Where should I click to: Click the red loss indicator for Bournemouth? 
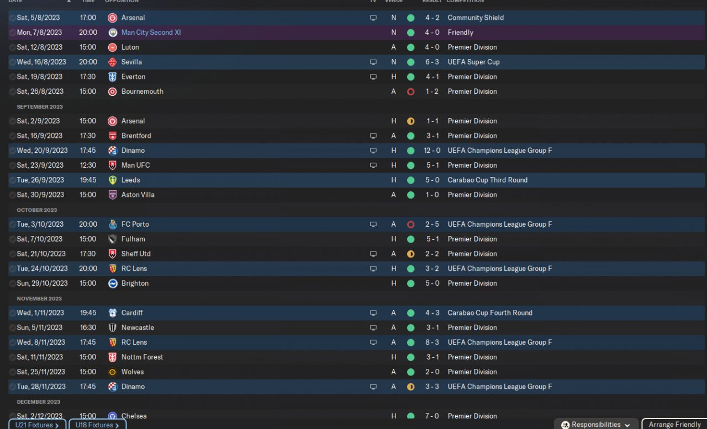click(x=410, y=92)
